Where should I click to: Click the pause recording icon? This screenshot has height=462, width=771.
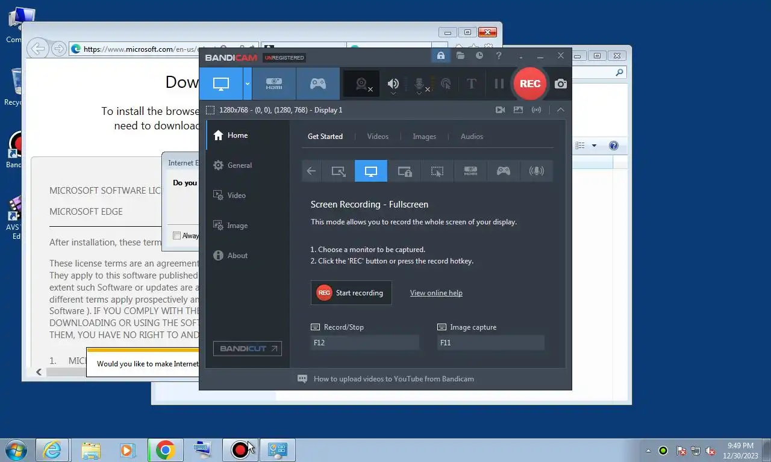click(499, 84)
